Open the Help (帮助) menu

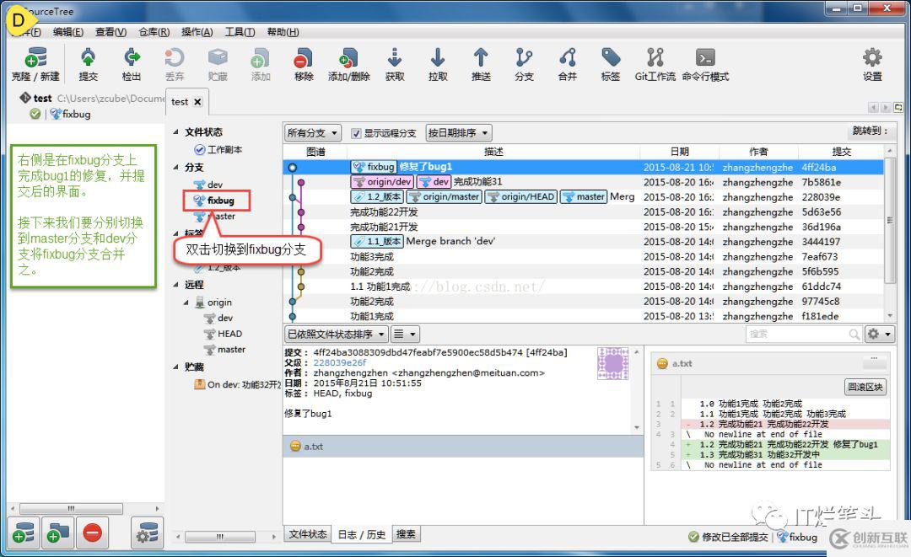pos(283,32)
